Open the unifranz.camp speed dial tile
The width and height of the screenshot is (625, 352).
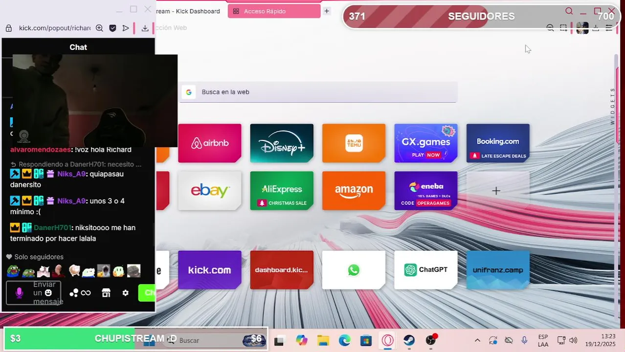pos(498,270)
